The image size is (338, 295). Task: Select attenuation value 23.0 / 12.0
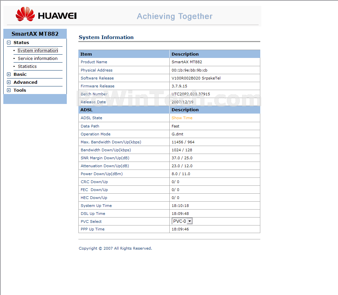(182, 166)
